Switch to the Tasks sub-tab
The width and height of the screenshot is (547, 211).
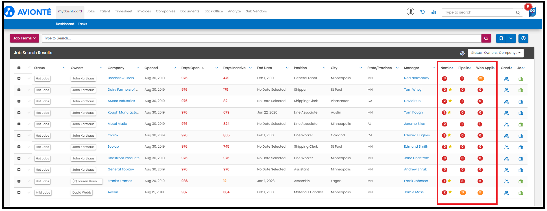[82, 24]
